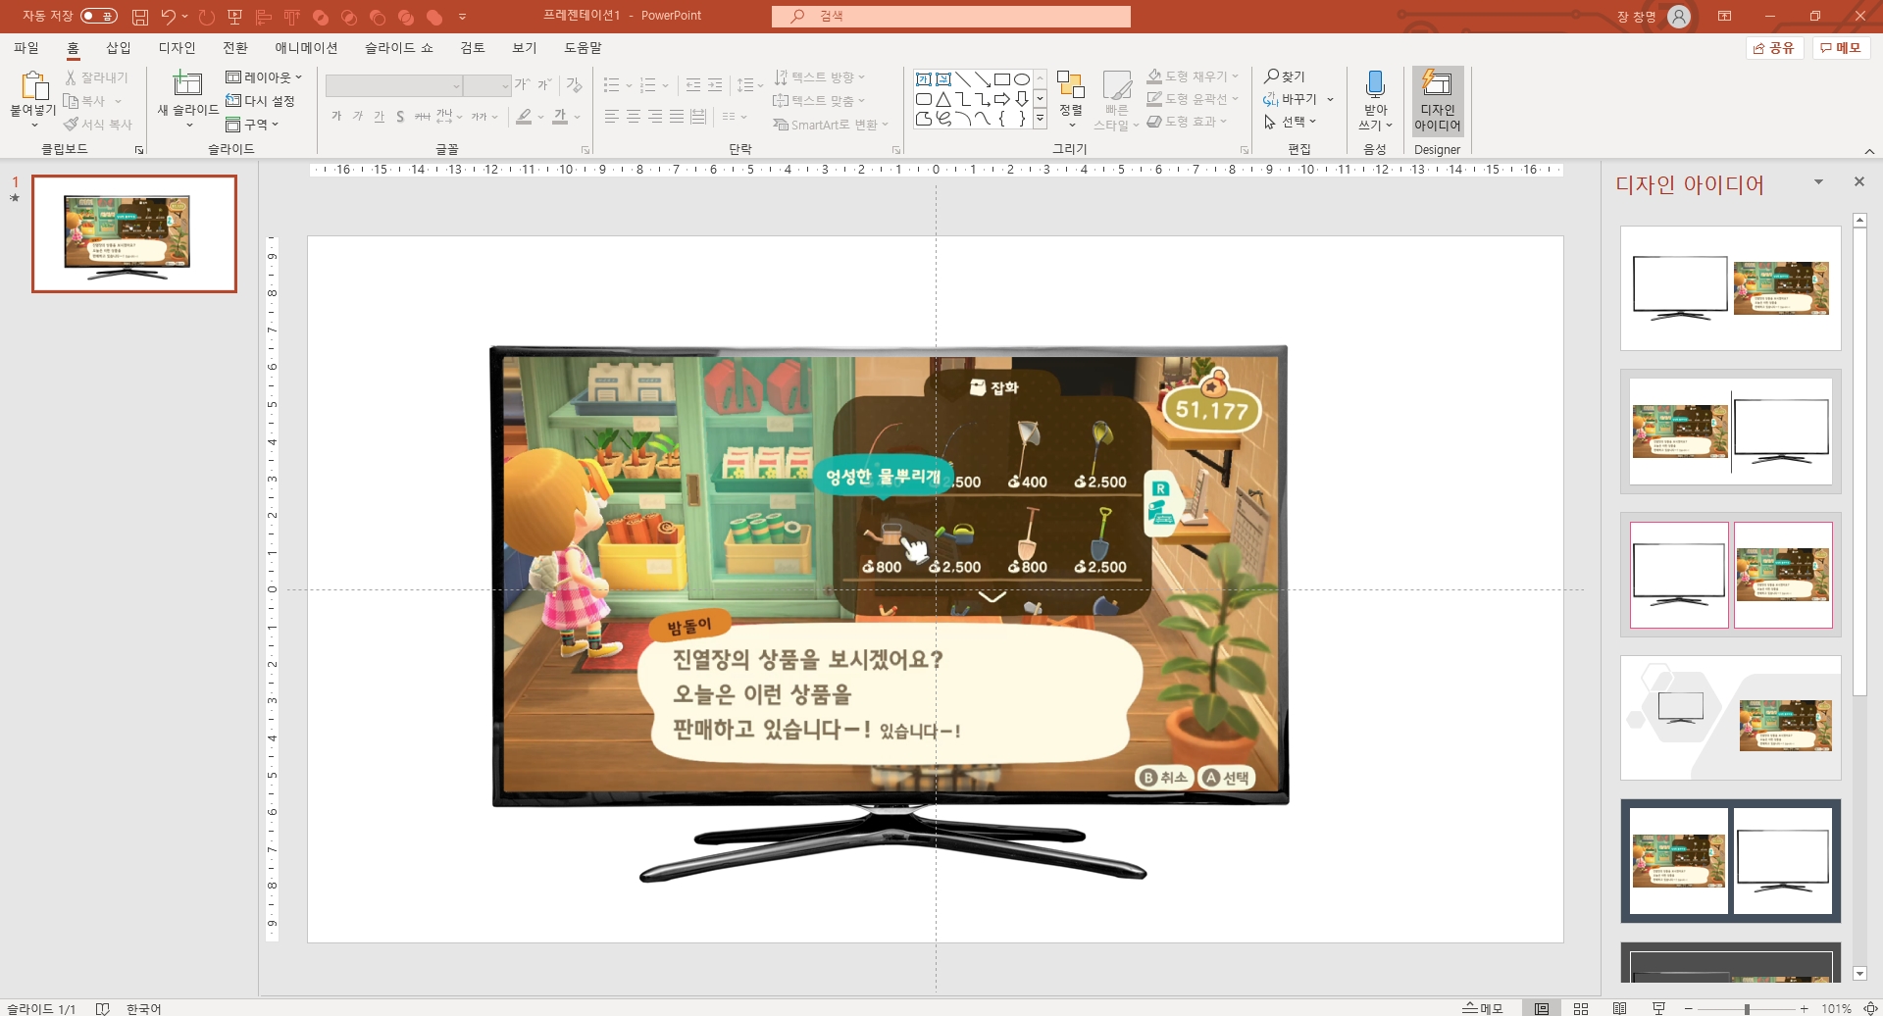The width and height of the screenshot is (1883, 1016).
Task: Switch to the 디자인 tab
Action: [177, 47]
